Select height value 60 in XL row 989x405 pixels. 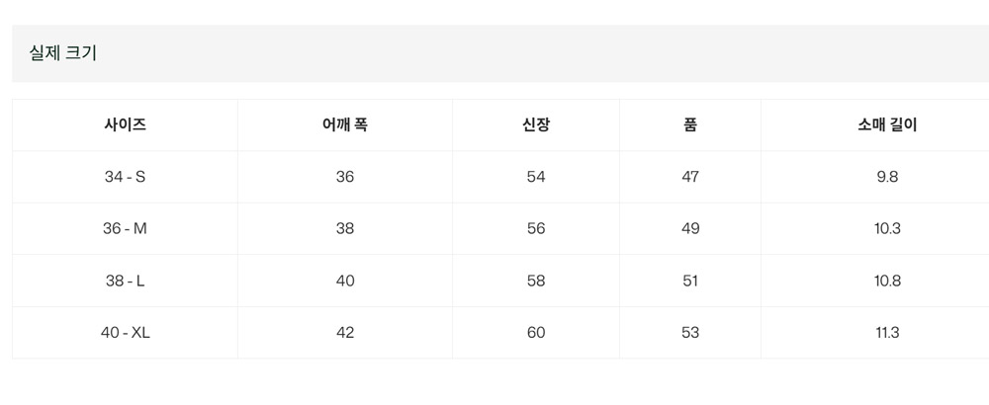pyautogui.click(x=535, y=333)
